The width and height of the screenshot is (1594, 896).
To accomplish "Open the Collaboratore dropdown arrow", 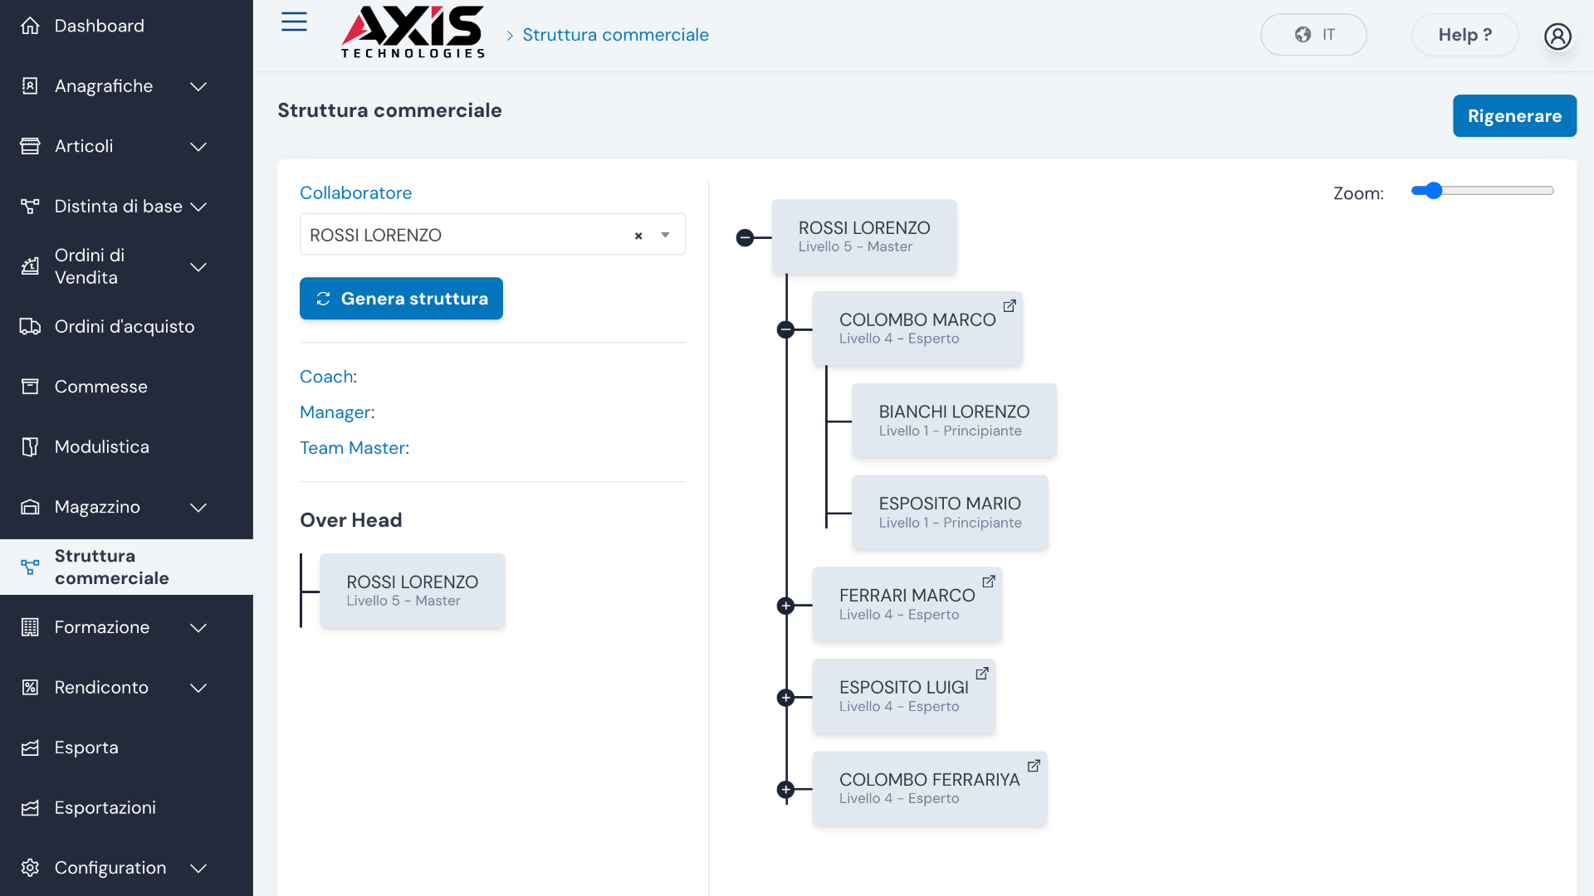I will coord(665,236).
